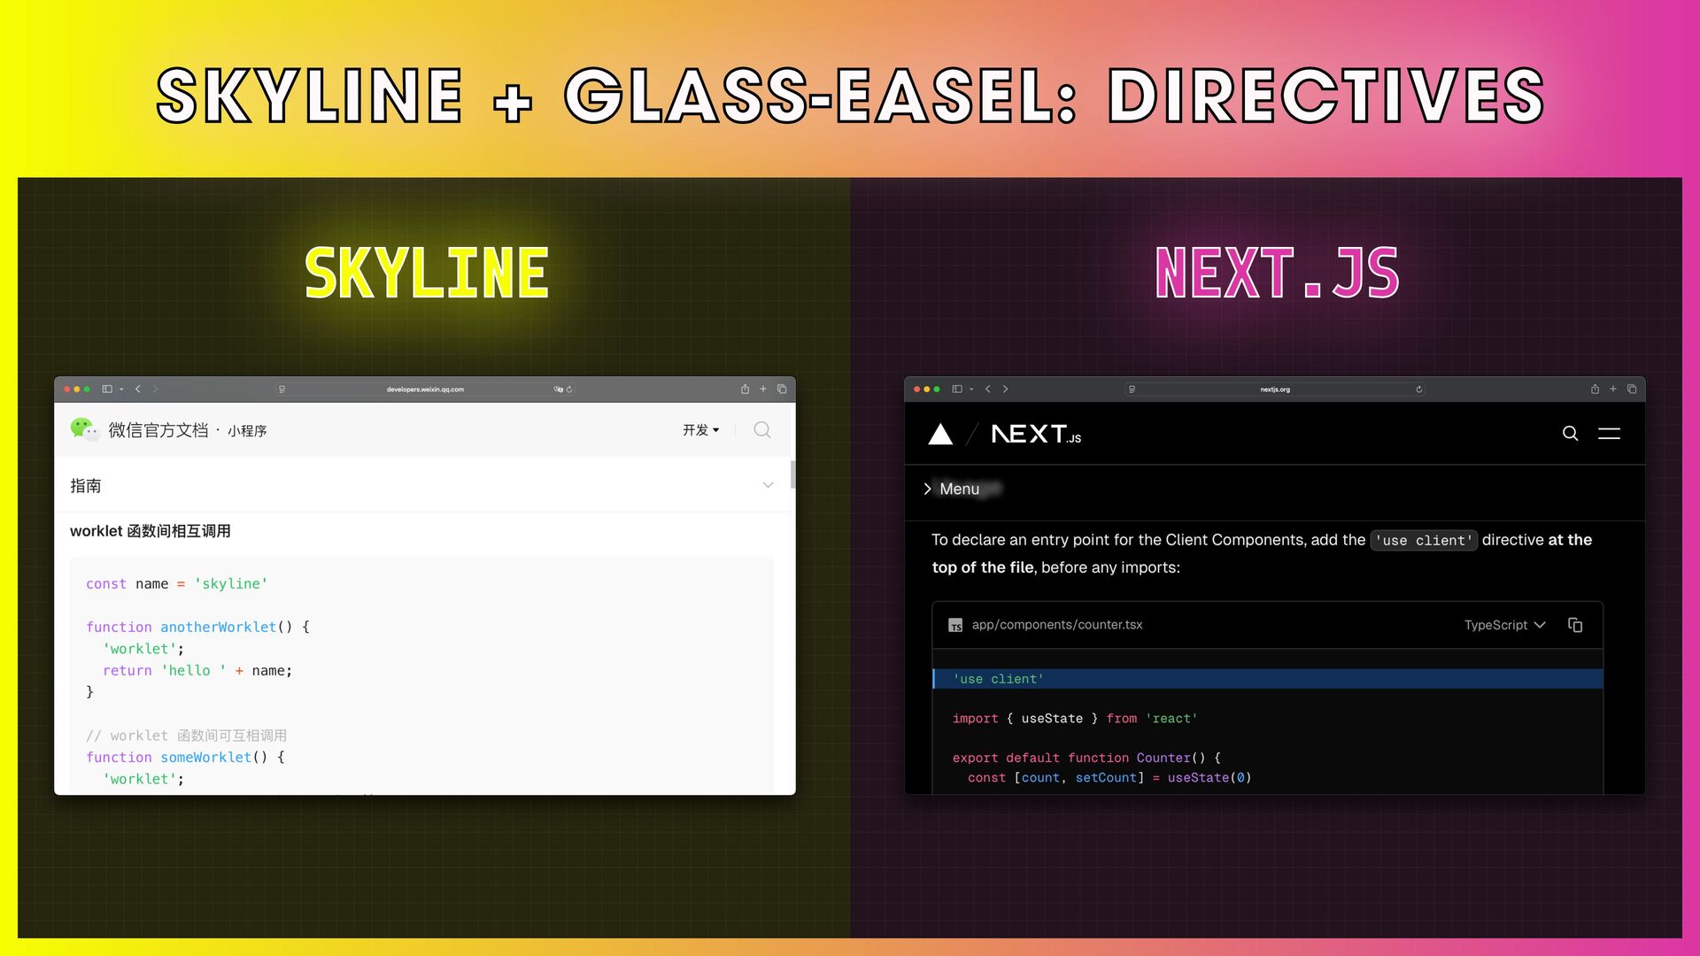Click the anotherWorklet function name in code
Image resolution: width=1700 pixels, height=956 pixels.
tap(218, 627)
